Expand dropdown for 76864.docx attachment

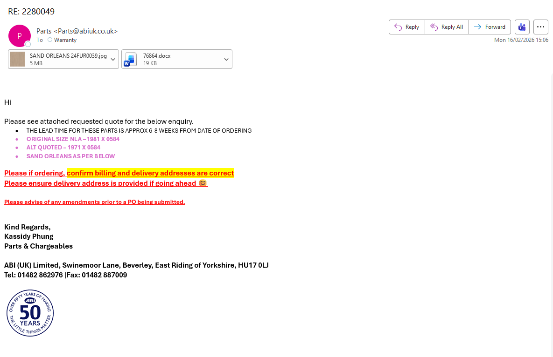(226, 60)
